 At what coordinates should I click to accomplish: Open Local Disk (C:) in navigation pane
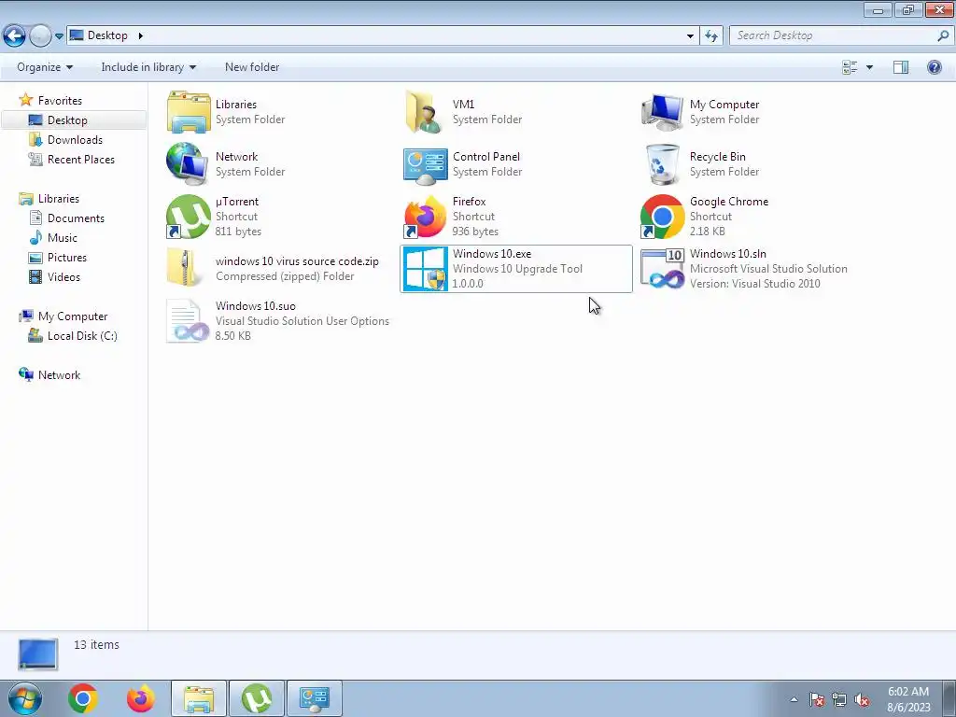pos(82,336)
